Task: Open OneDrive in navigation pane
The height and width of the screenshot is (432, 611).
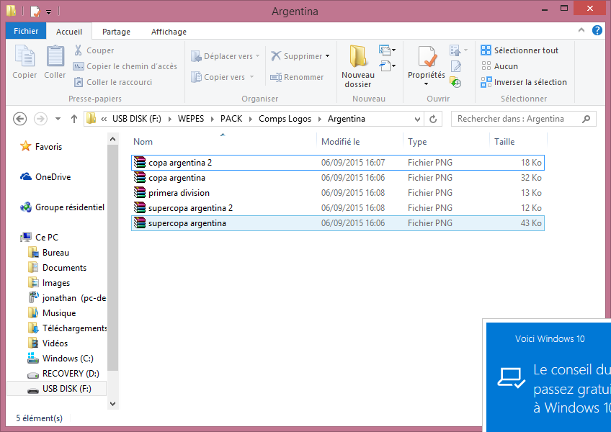Action: [46, 177]
